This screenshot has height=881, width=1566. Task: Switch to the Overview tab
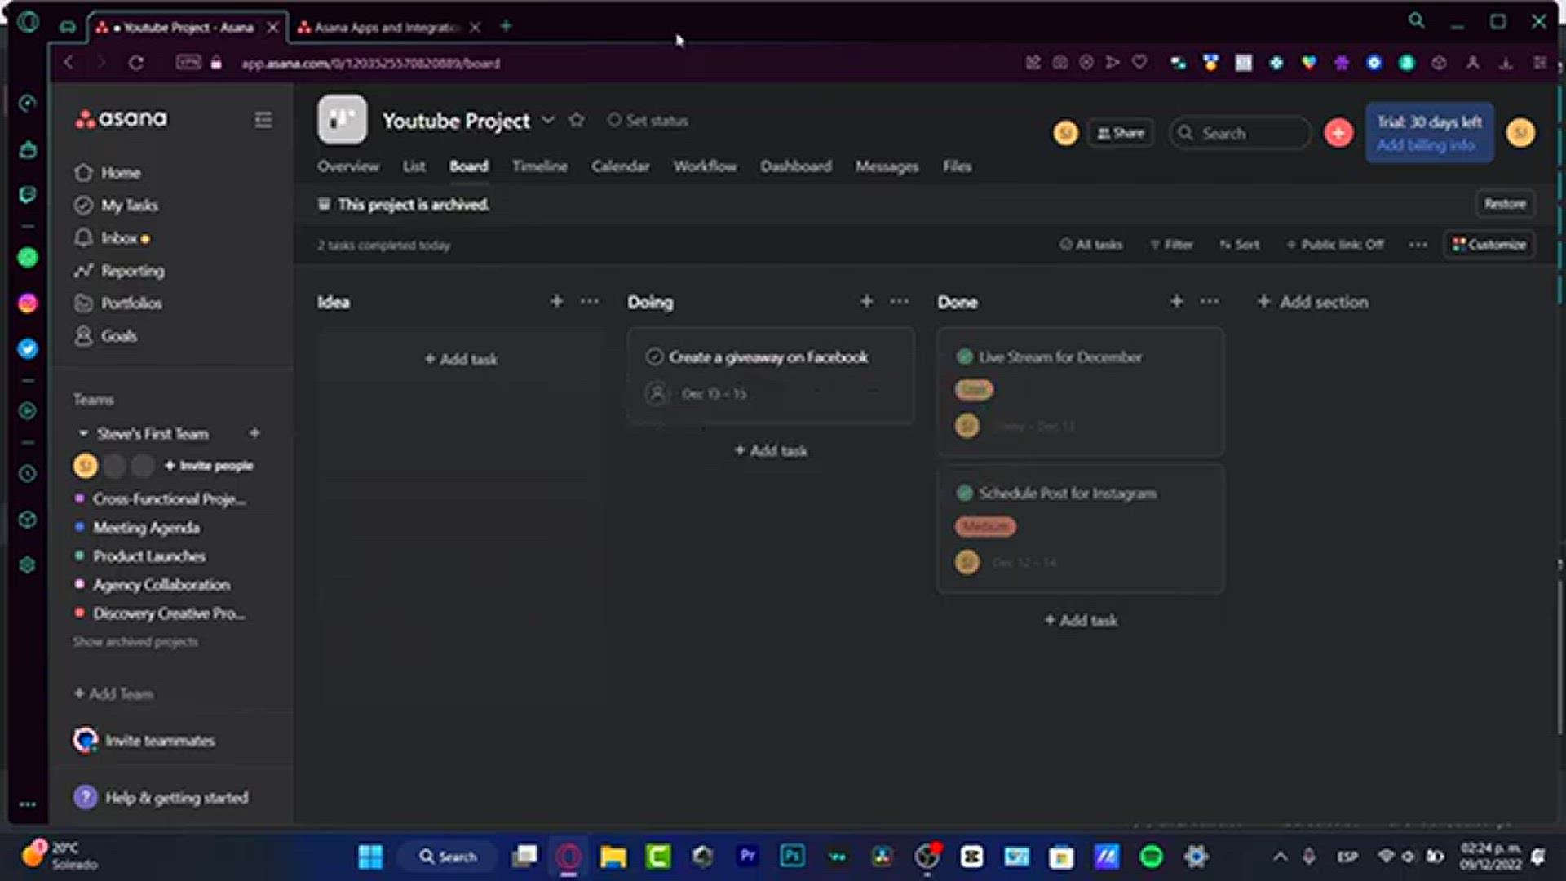pyautogui.click(x=348, y=166)
